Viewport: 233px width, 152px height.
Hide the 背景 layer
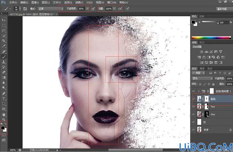click(x=193, y=130)
